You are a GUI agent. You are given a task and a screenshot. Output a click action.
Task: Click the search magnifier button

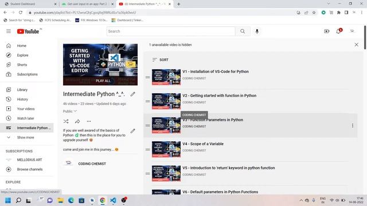coord(243,31)
